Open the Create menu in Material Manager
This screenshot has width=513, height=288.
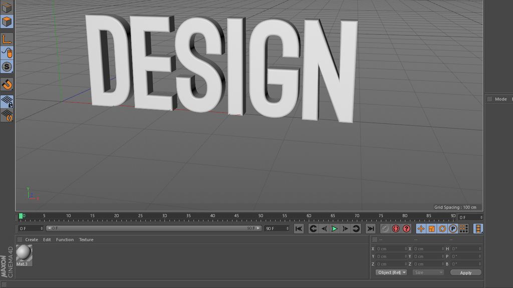point(32,239)
